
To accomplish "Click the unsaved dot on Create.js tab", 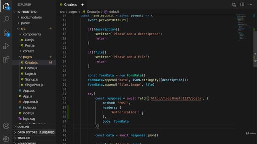I will tap(82, 4).
